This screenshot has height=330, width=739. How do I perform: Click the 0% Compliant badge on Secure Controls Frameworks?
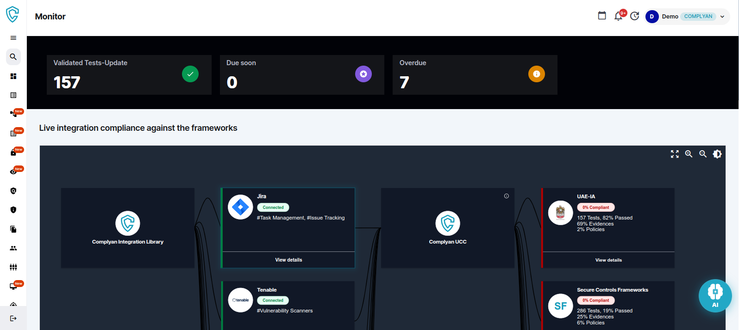(x=596, y=300)
